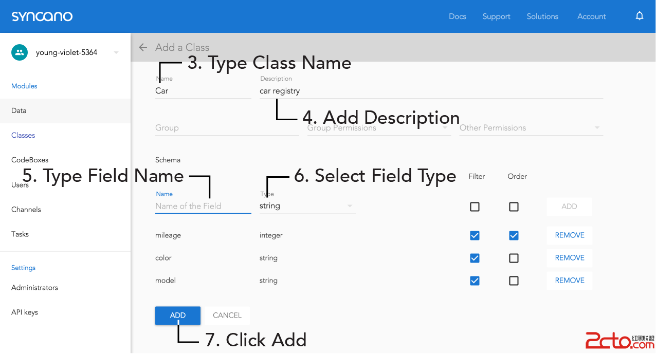Check the Filter checkbox for new field
The width and height of the screenshot is (656, 354).
[x=475, y=207]
